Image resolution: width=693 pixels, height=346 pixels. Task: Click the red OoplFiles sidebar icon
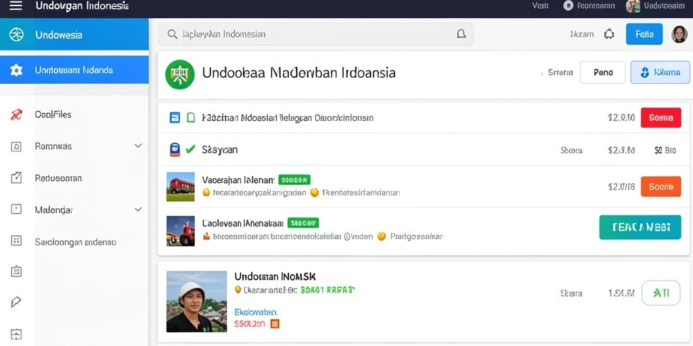[x=16, y=115]
